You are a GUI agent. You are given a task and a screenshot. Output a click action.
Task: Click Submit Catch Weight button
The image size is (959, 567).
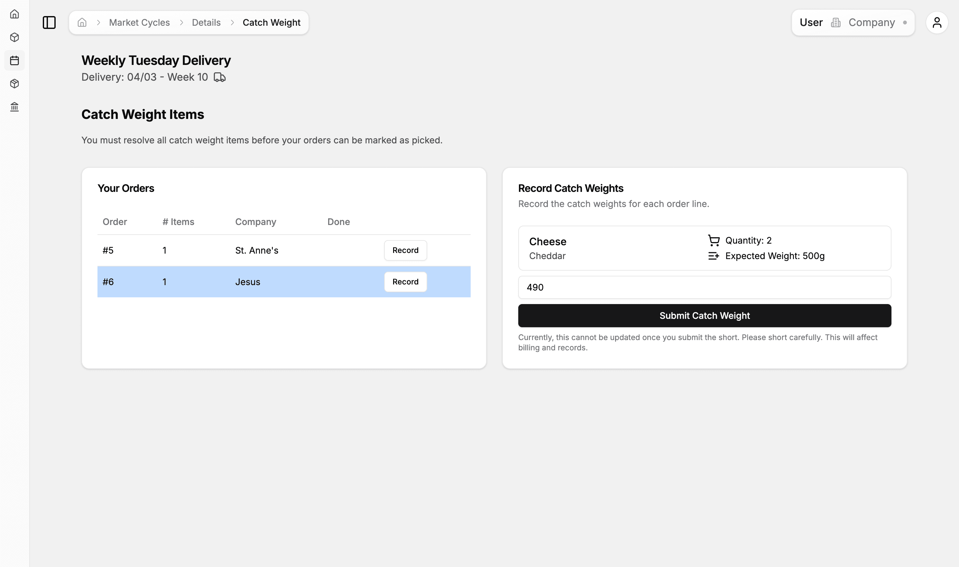pyautogui.click(x=704, y=316)
